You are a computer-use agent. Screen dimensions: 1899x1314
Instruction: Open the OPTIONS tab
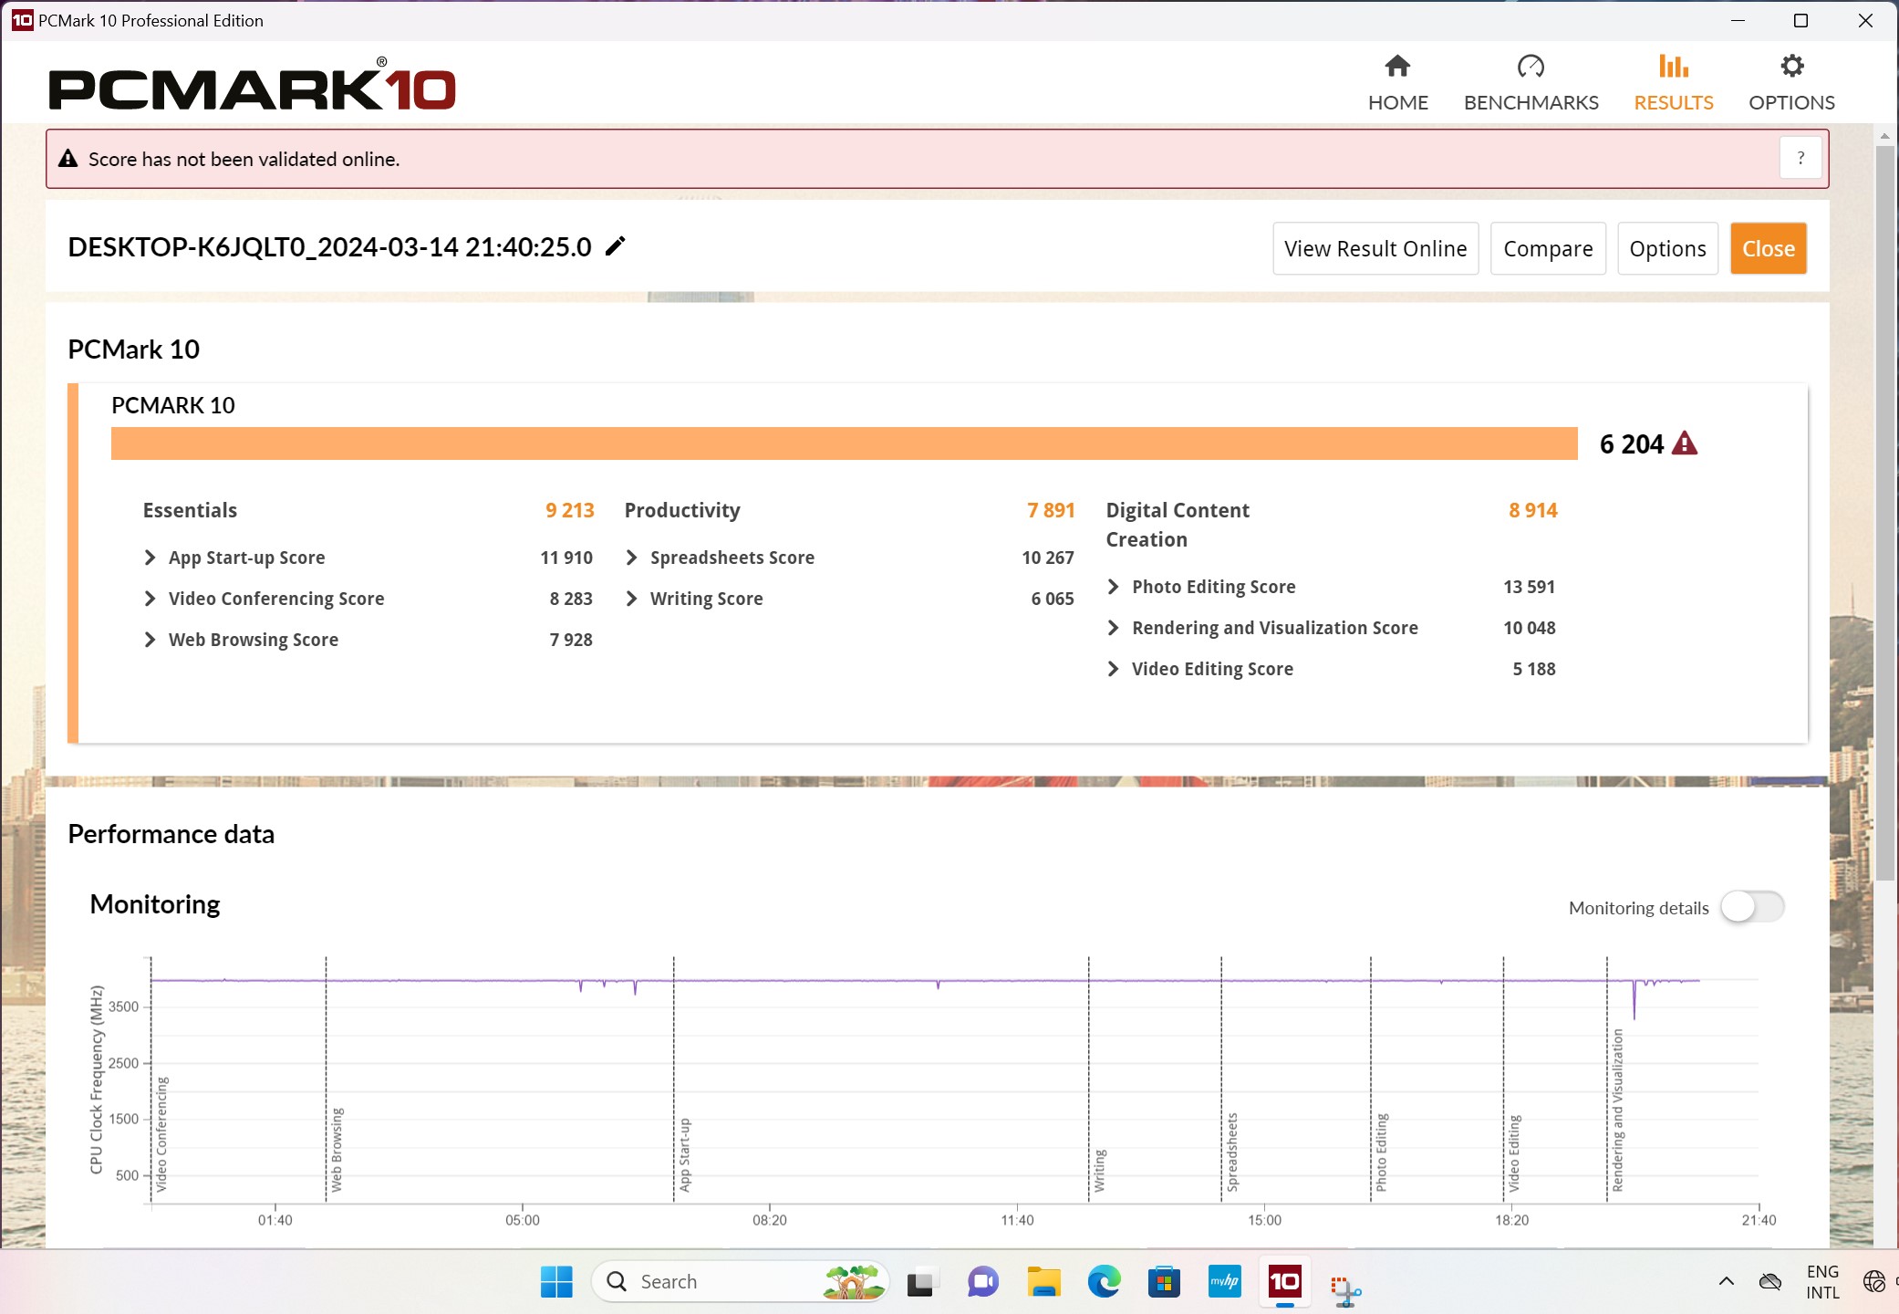click(x=1791, y=82)
